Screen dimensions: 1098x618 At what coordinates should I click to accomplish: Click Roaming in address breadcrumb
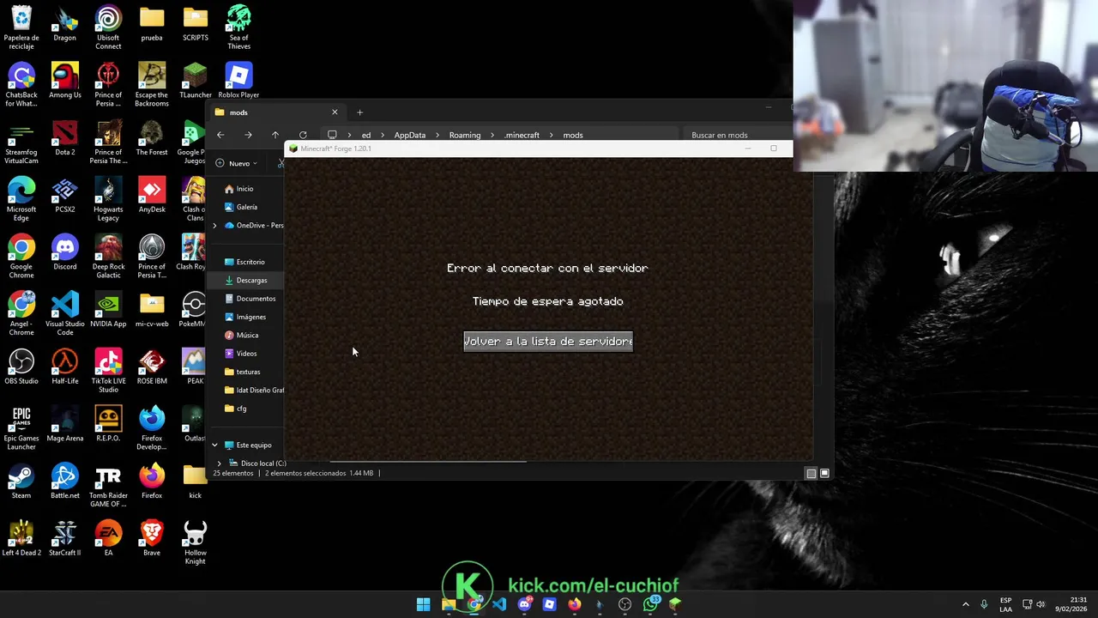click(x=465, y=136)
